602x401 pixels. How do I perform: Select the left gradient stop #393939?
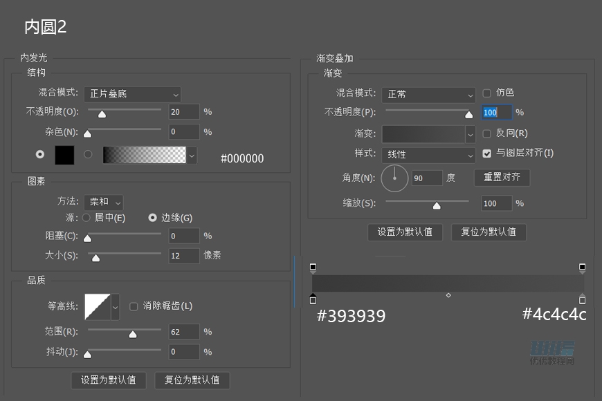[313, 299]
